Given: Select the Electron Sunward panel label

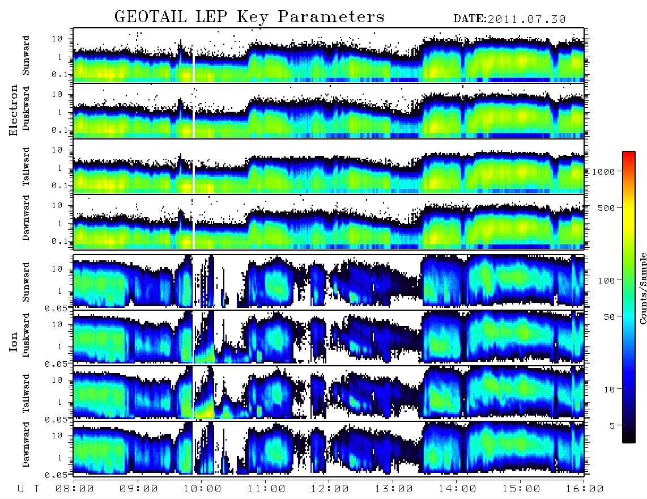Looking at the screenshot, I should pyautogui.click(x=26, y=56).
